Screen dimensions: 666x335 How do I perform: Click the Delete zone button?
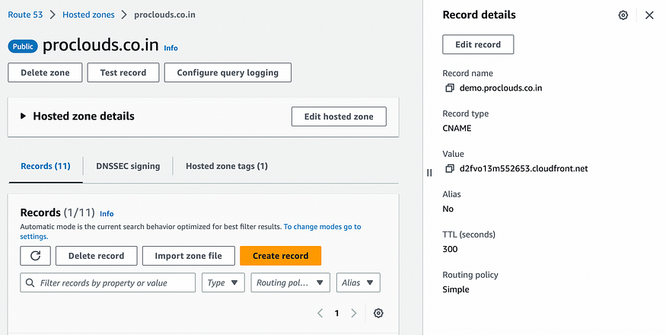click(x=45, y=72)
